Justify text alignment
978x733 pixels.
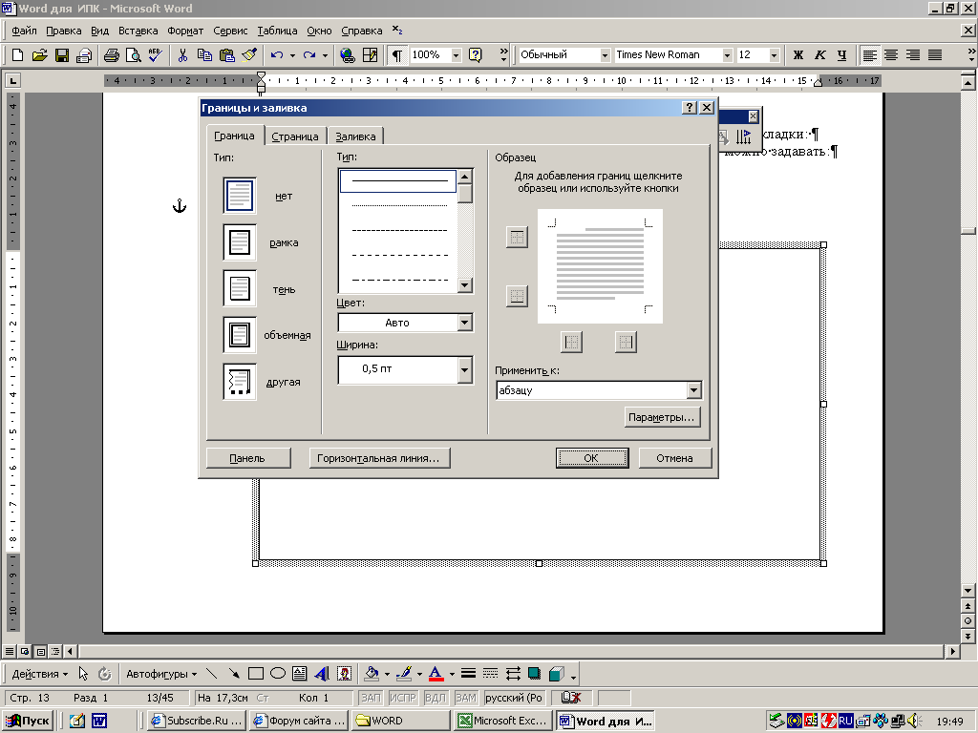935,54
